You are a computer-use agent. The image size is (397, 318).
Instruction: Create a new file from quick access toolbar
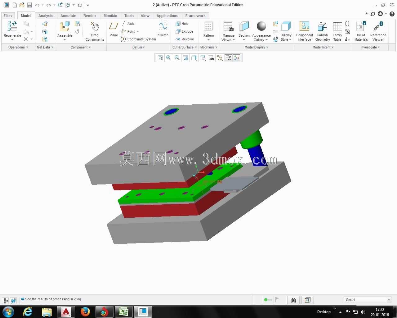pos(15,5)
